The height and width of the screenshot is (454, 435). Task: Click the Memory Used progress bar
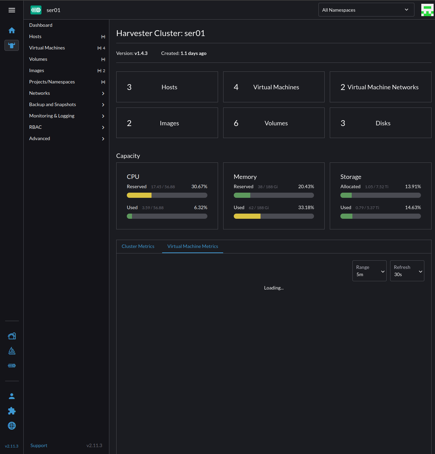pyautogui.click(x=274, y=216)
